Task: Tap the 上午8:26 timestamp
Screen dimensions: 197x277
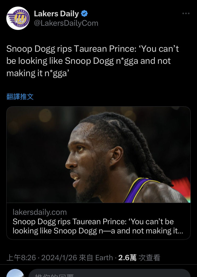Action: [x=21, y=258]
